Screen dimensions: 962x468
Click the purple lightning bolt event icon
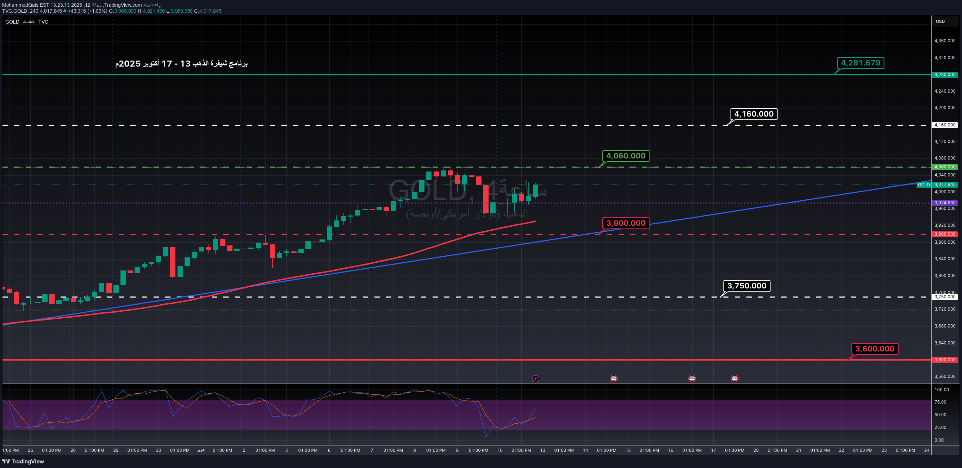coord(535,379)
